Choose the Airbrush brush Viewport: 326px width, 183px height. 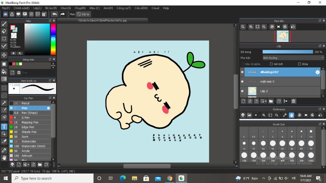tap(30, 156)
